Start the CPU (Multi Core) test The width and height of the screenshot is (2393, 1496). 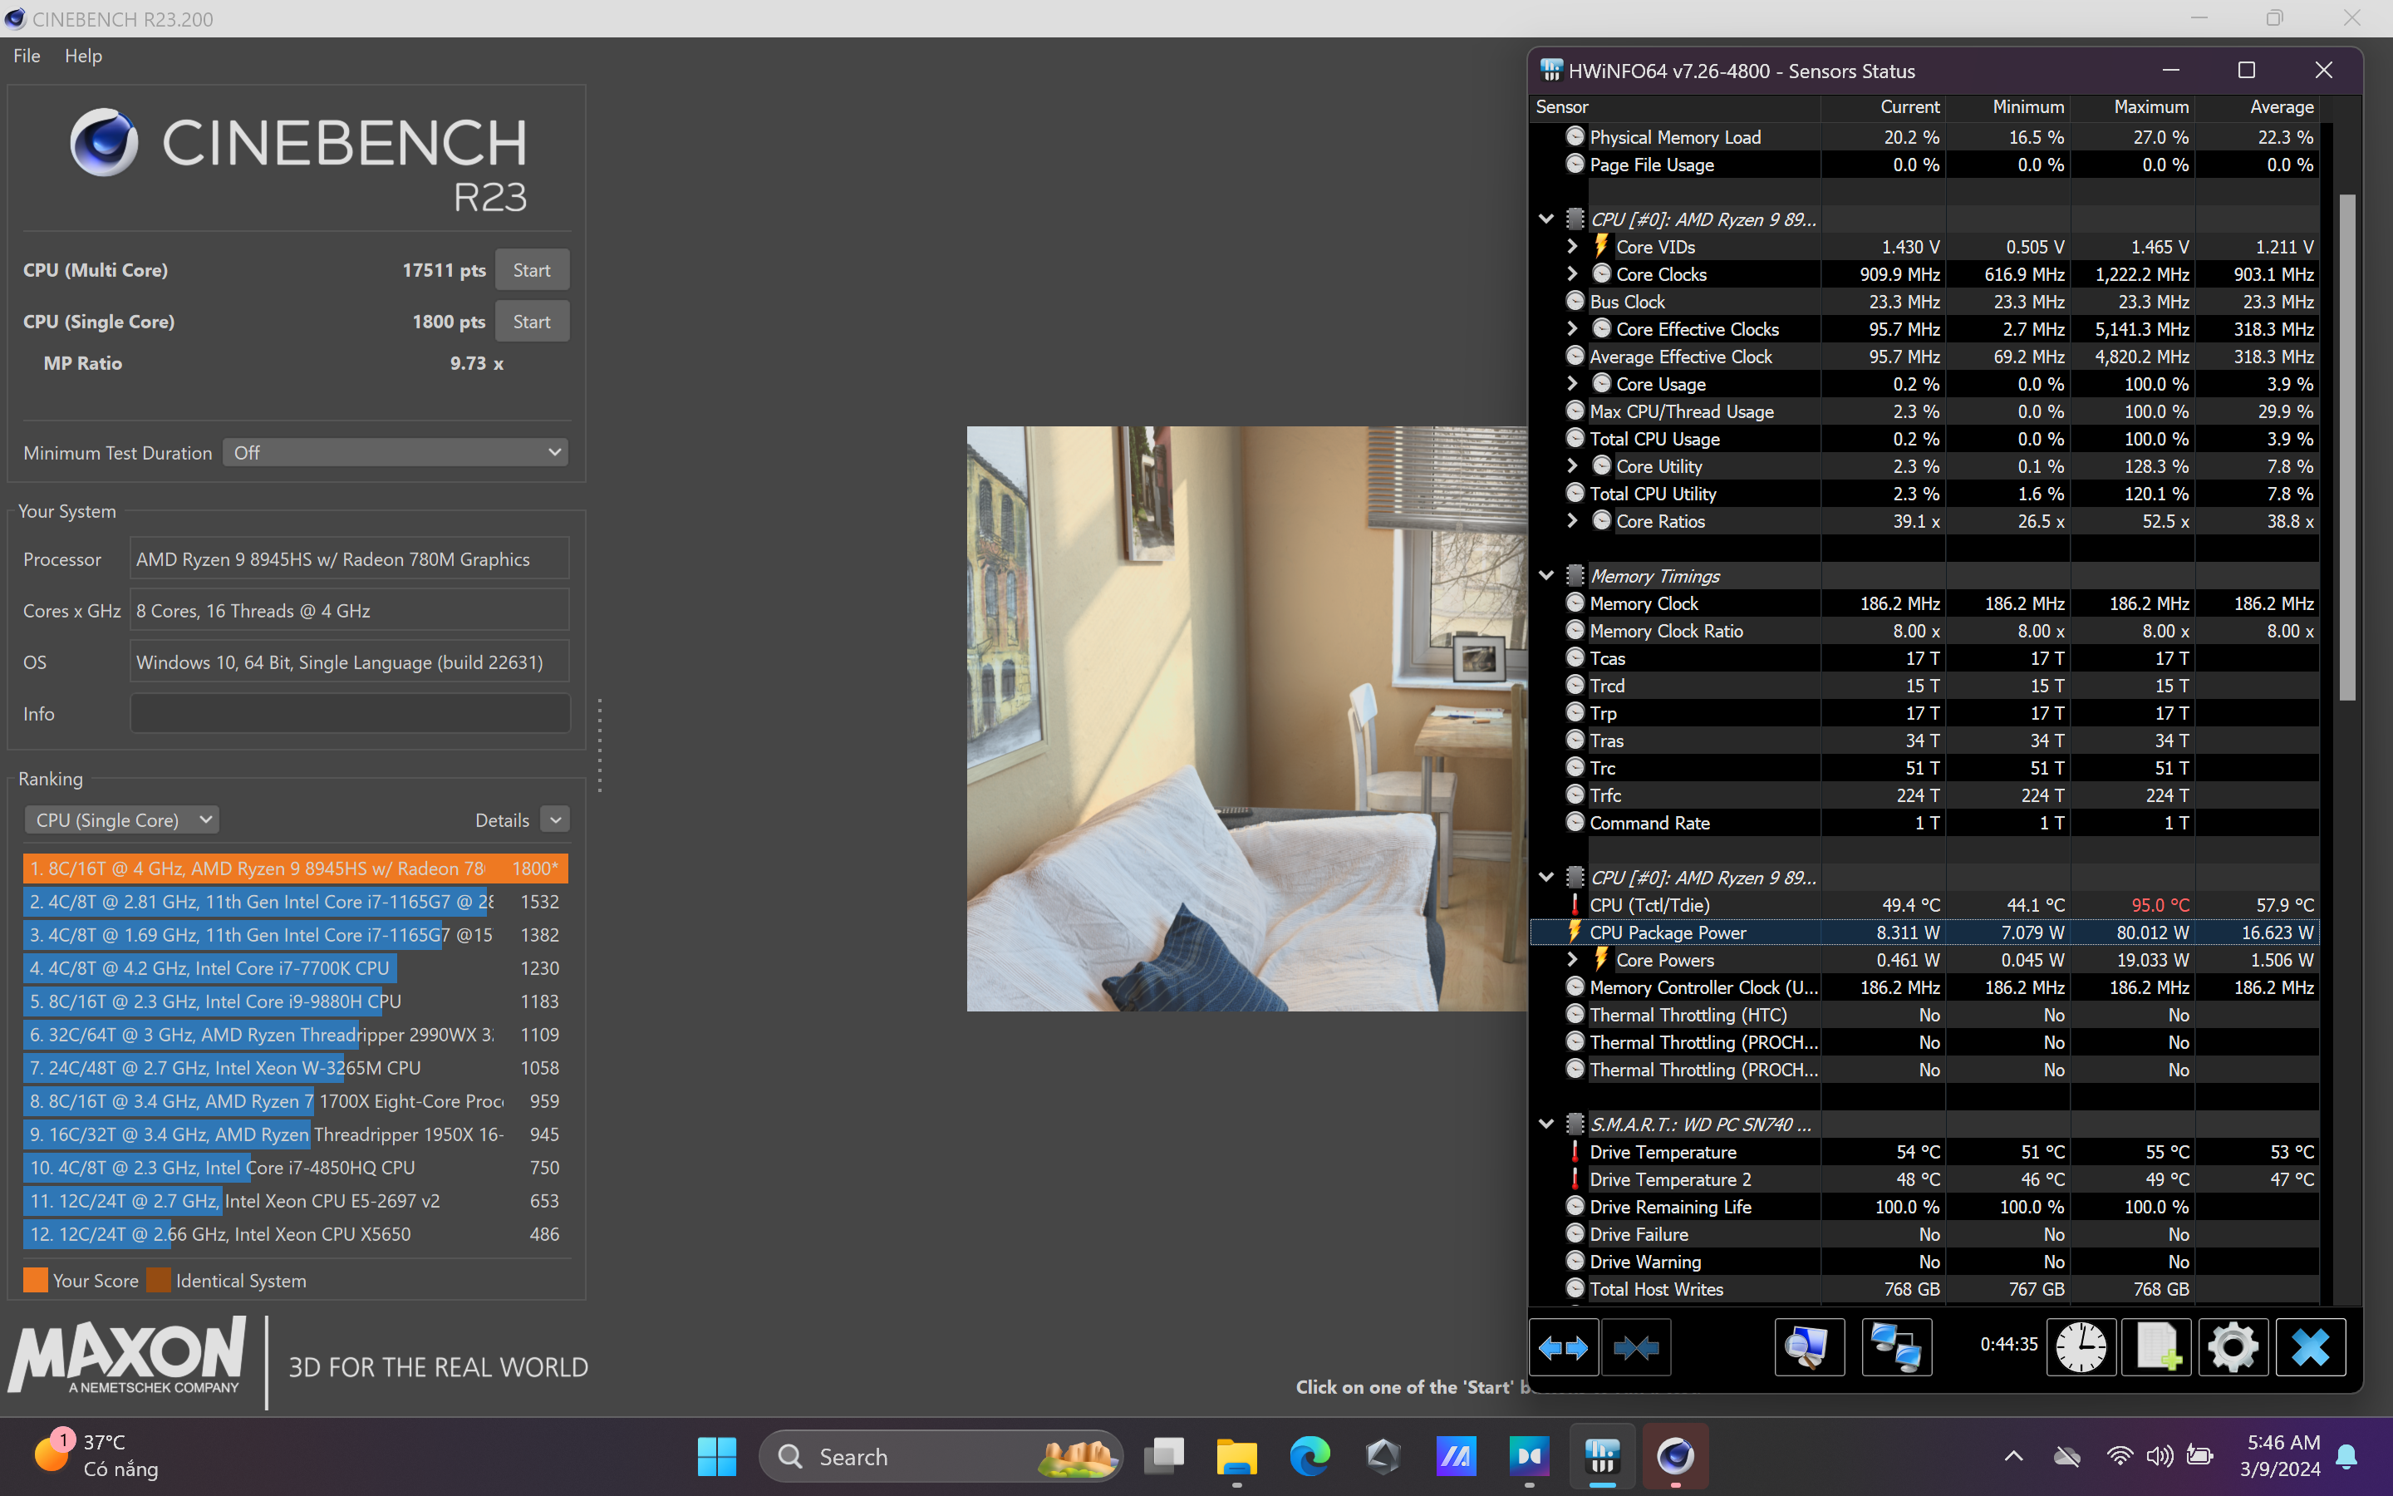tap(531, 270)
